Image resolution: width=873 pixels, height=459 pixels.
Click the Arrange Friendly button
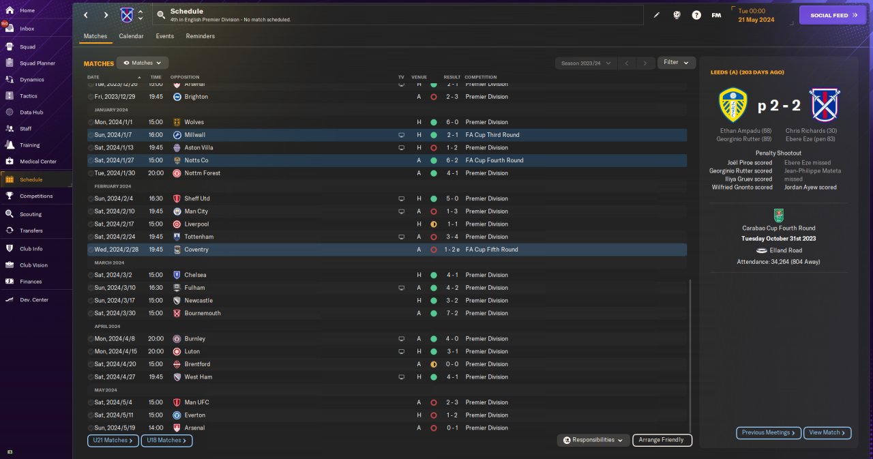[662, 441]
